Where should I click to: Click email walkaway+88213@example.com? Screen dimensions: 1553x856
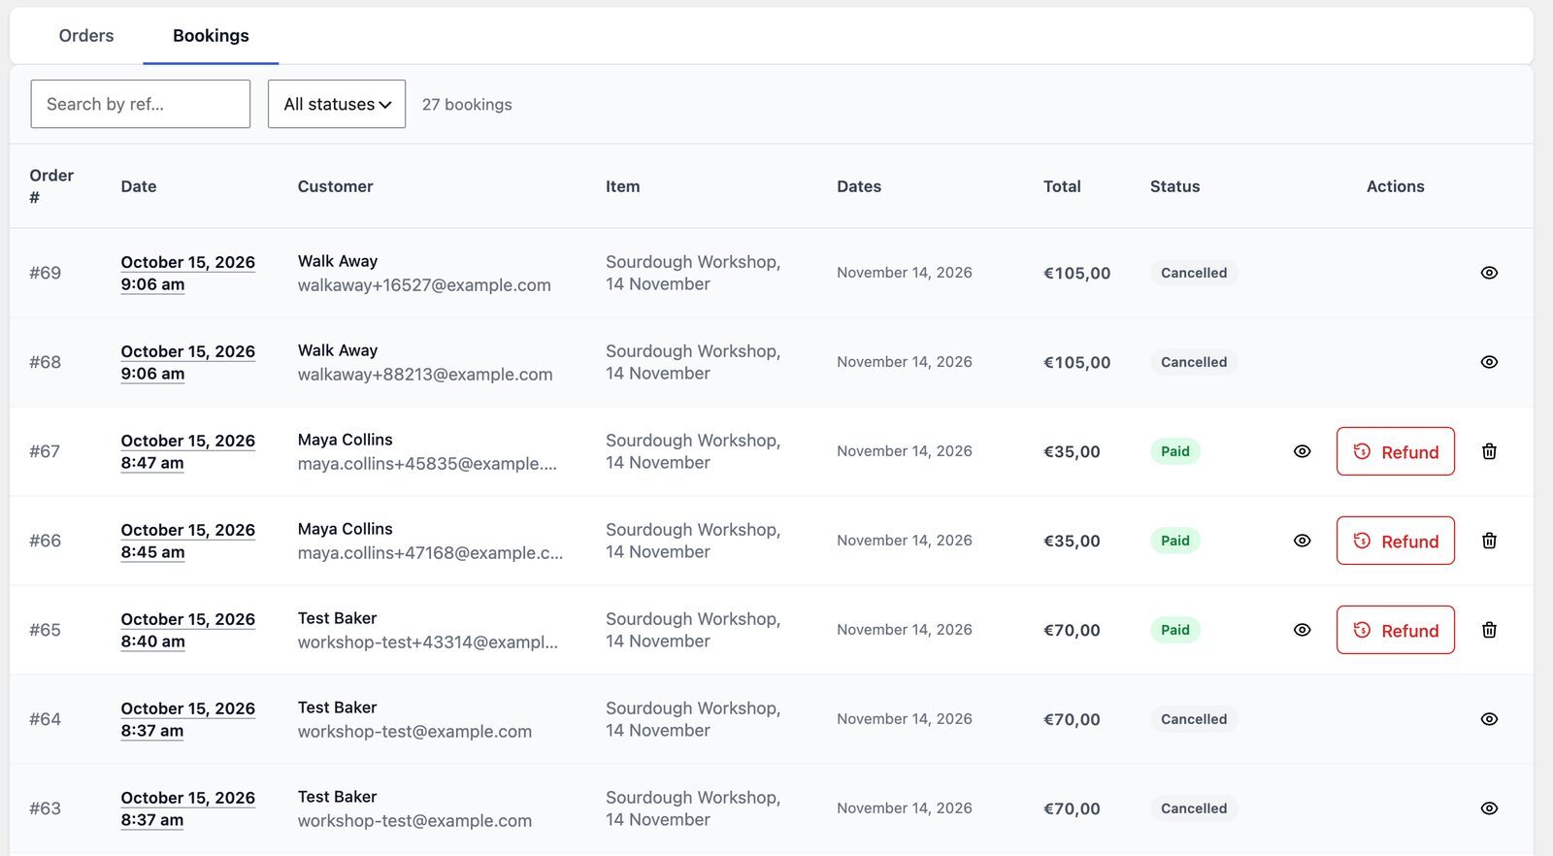[425, 375]
